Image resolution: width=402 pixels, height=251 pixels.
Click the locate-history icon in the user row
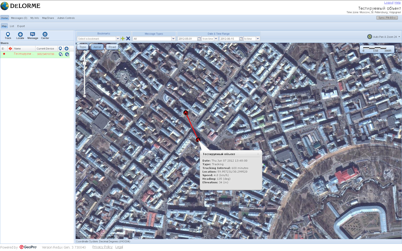(67, 54)
